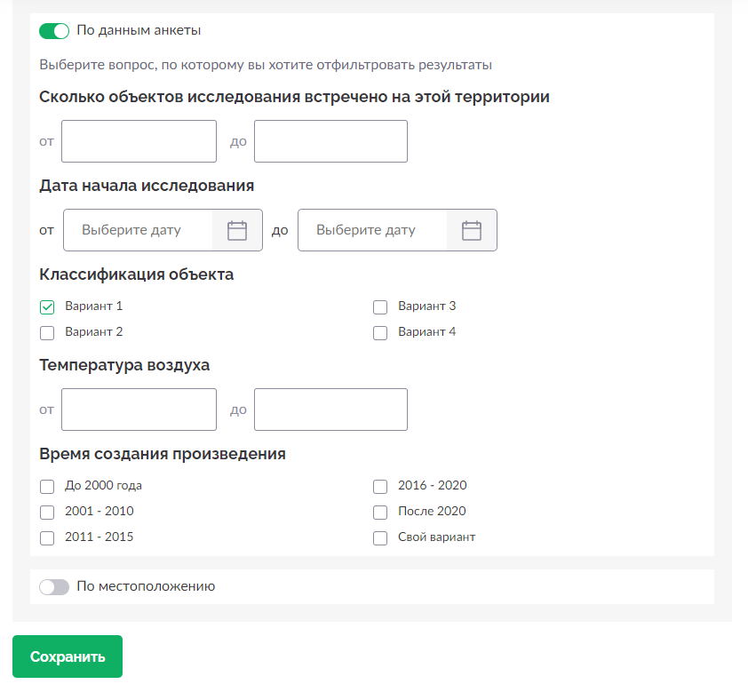Select the 'После 2020' checkbox
The image size is (748, 700).
(x=380, y=513)
